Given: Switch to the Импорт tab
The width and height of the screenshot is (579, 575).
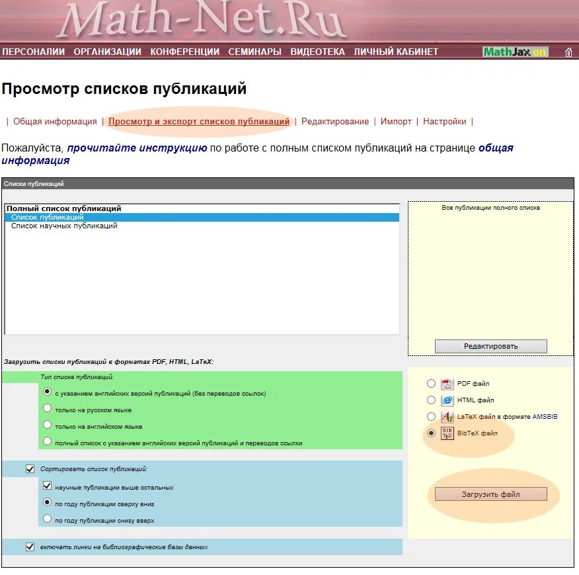Looking at the screenshot, I should pyautogui.click(x=396, y=121).
